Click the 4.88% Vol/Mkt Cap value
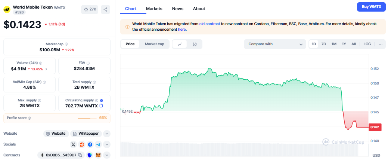The height and width of the screenshot is (159, 388). [x=30, y=87]
